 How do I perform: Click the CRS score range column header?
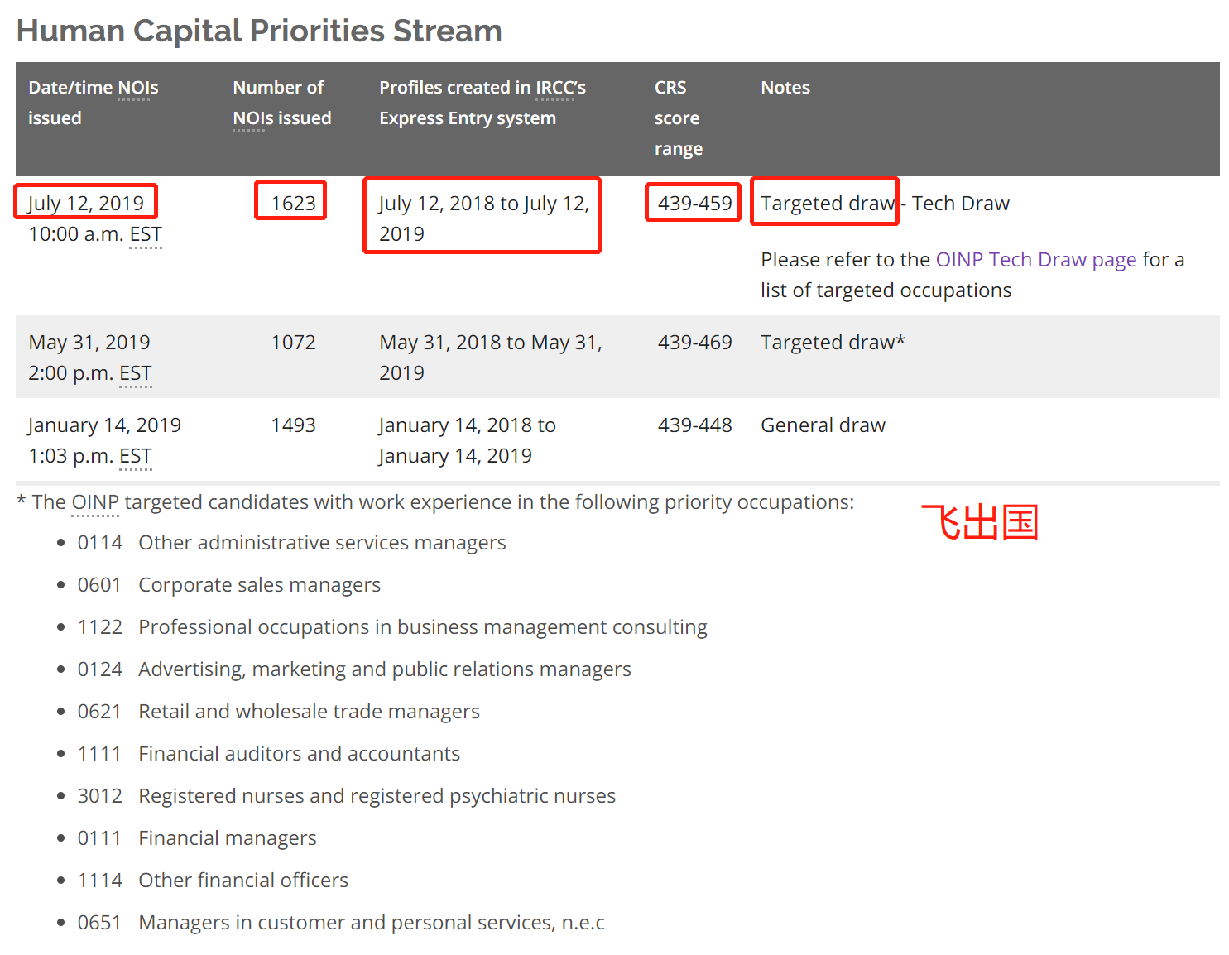point(678,118)
